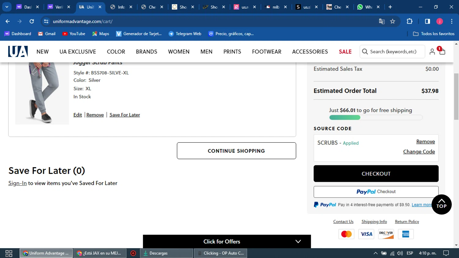459x258 pixels.
Task: Open the SALE menu
Action: pyautogui.click(x=345, y=52)
